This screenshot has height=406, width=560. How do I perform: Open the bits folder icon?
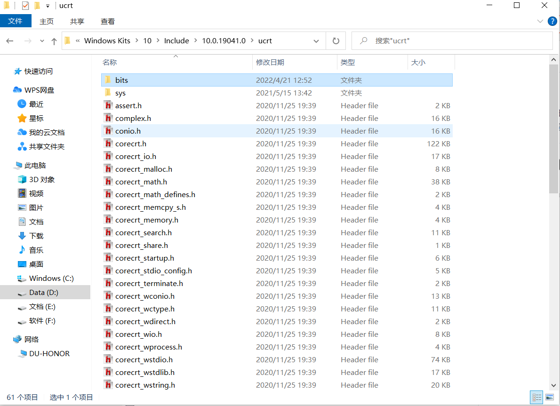tap(107, 80)
